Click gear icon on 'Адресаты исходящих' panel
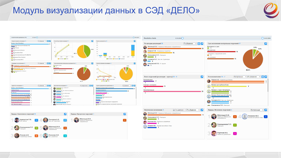Viewport: 281px width, 158px height. tap(48, 86)
